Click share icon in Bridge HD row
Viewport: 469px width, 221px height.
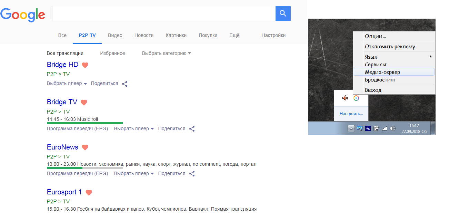click(125, 84)
